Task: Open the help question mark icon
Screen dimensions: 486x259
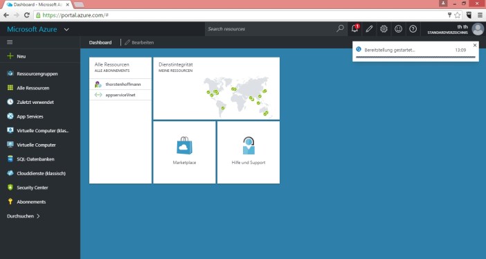Action: click(413, 29)
